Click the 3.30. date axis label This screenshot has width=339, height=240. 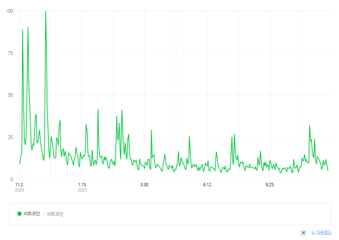coord(144,185)
